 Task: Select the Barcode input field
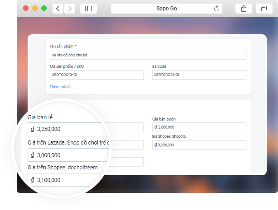click(x=199, y=75)
